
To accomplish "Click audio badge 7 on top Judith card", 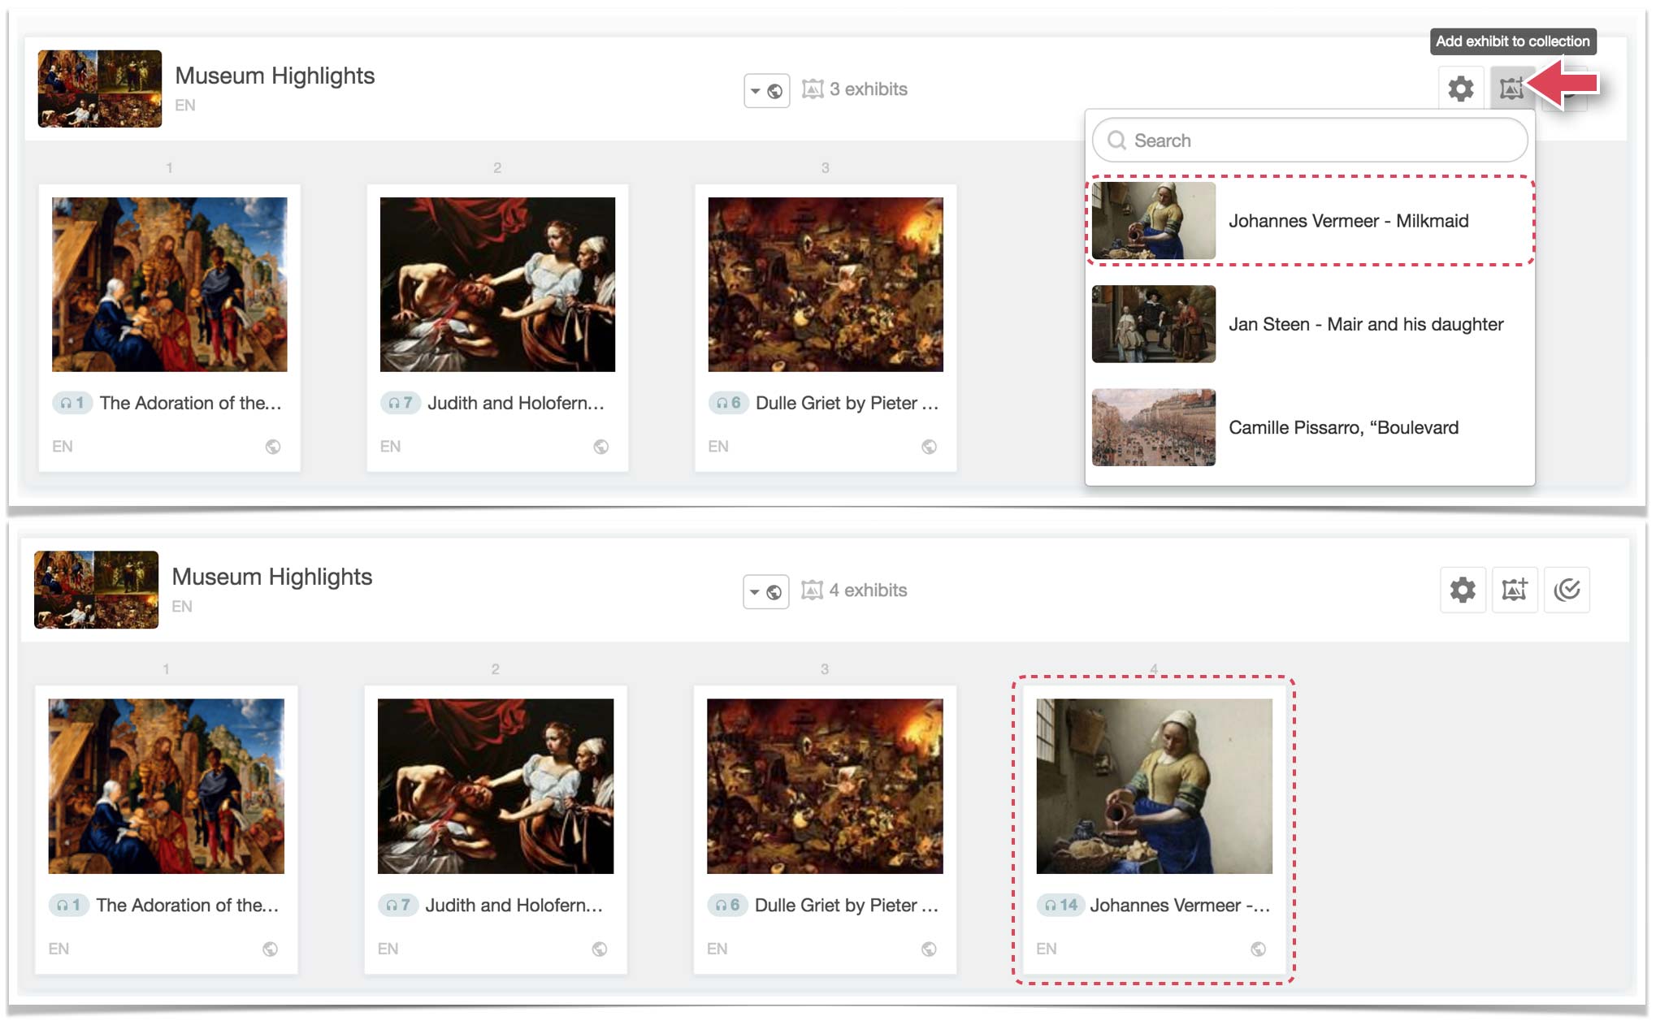I will (x=400, y=403).
